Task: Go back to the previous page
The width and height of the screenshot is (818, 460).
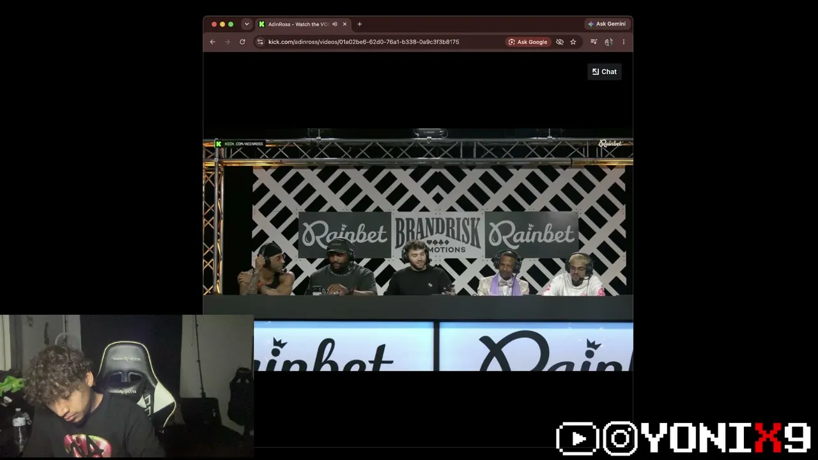Action: pos(213,42)
